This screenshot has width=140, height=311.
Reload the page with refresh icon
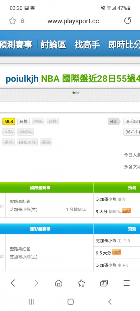[128, 21]
